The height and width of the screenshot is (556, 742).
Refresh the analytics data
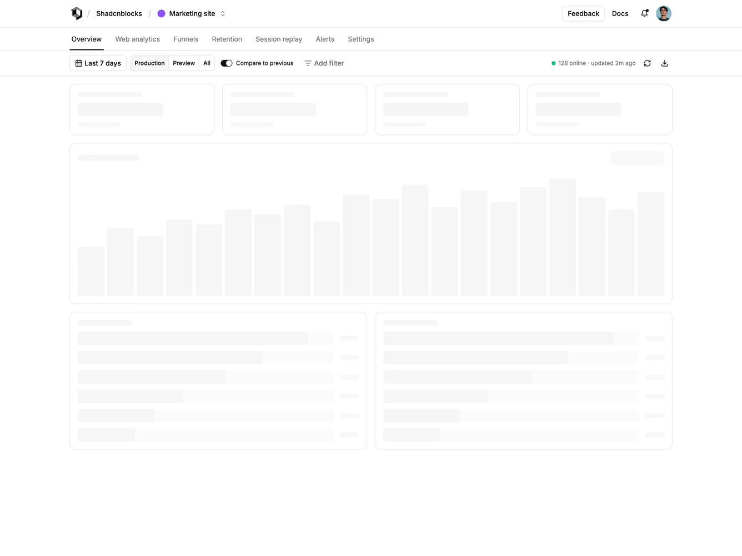pyautogui.click(x=647, y=63)
